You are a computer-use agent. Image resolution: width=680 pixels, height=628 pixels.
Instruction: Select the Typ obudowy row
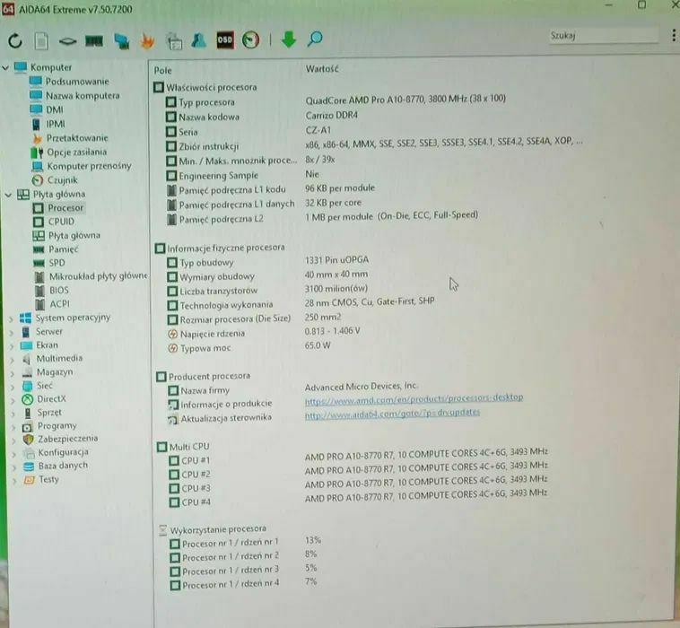tap(268, 262)
